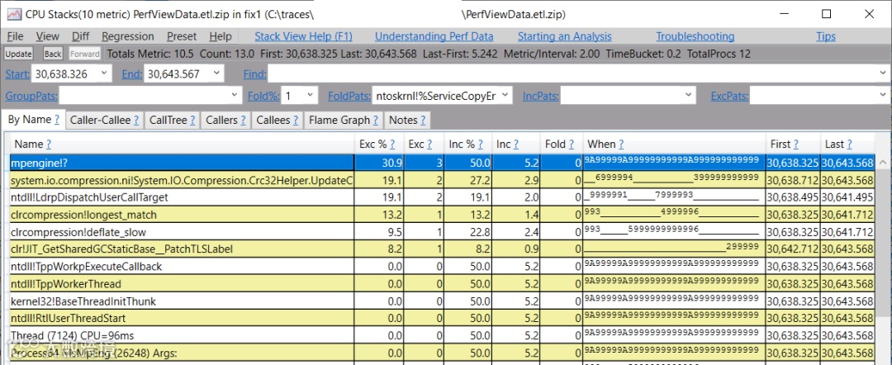Switch to the Callees tab

pos(277,120)
